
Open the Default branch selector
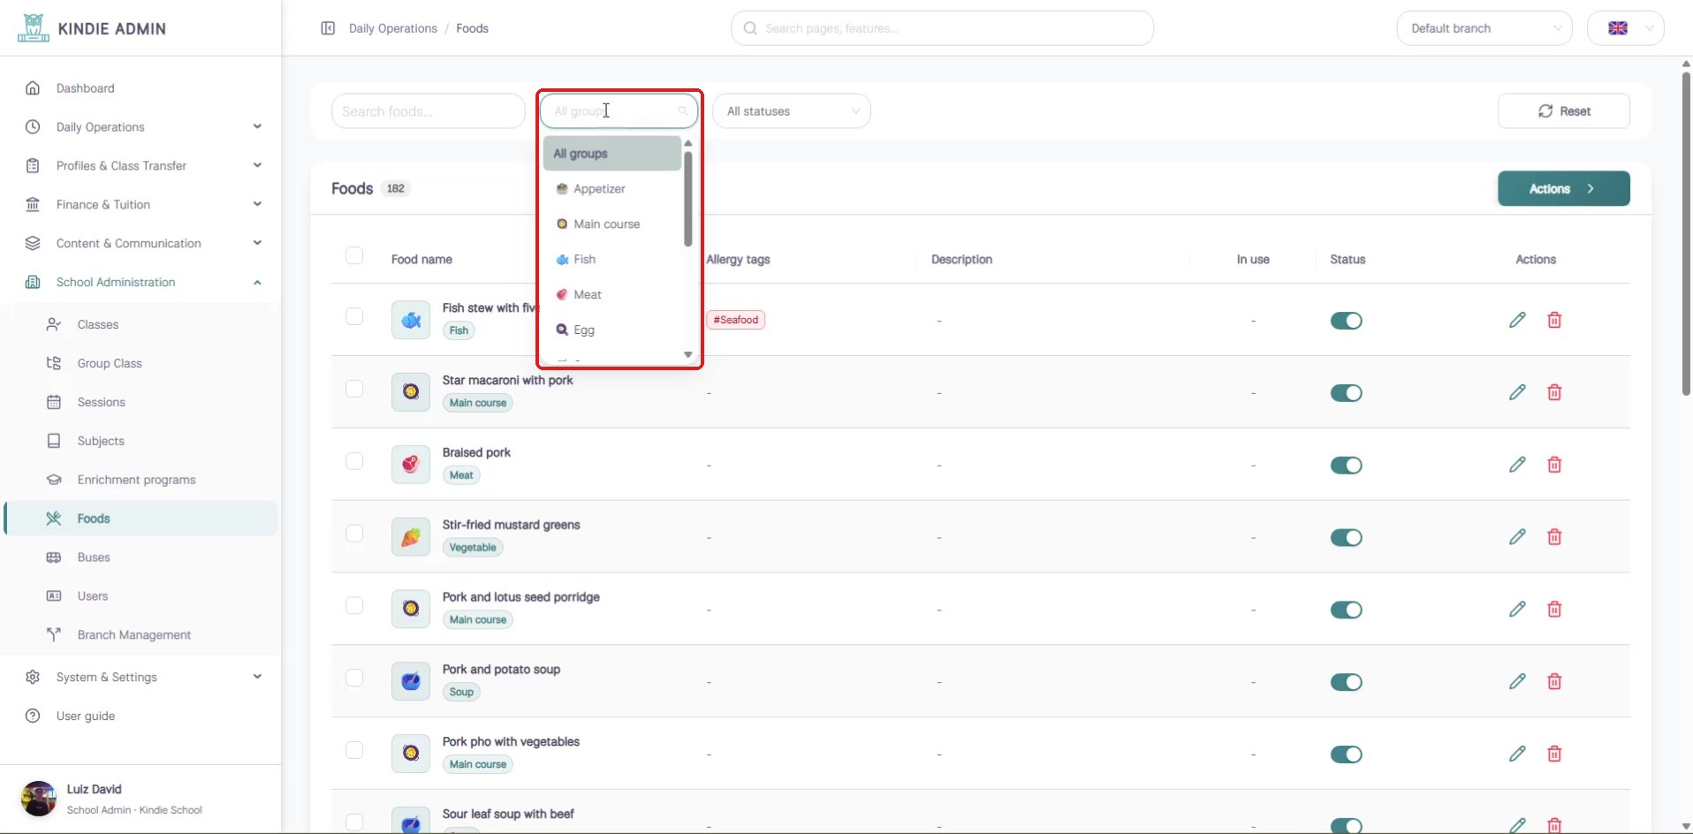pyautogui.click(x=1484, y=28)
